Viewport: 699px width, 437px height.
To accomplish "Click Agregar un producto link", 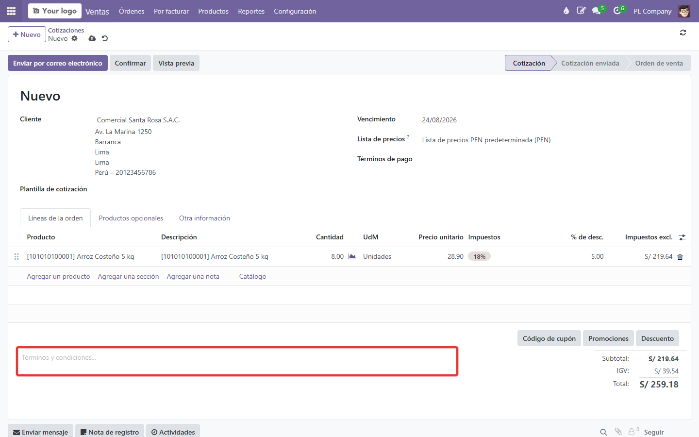I will pos(58,276).
